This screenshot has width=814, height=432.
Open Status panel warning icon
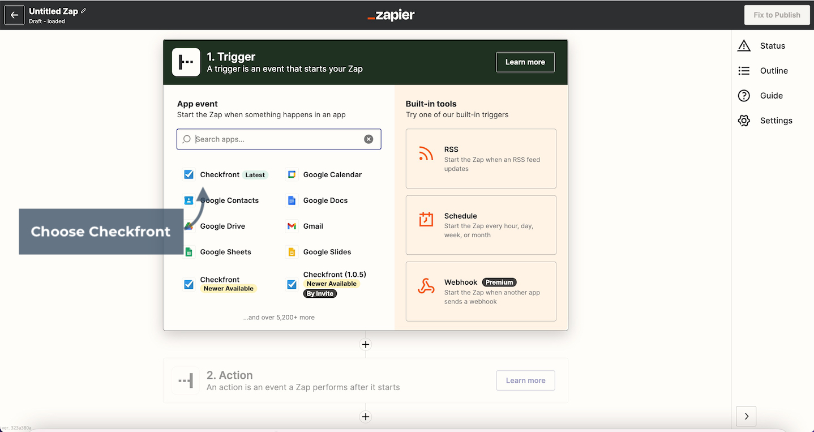[x=744, y=46]
